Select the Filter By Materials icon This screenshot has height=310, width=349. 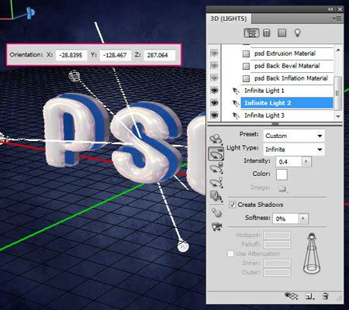282,33
